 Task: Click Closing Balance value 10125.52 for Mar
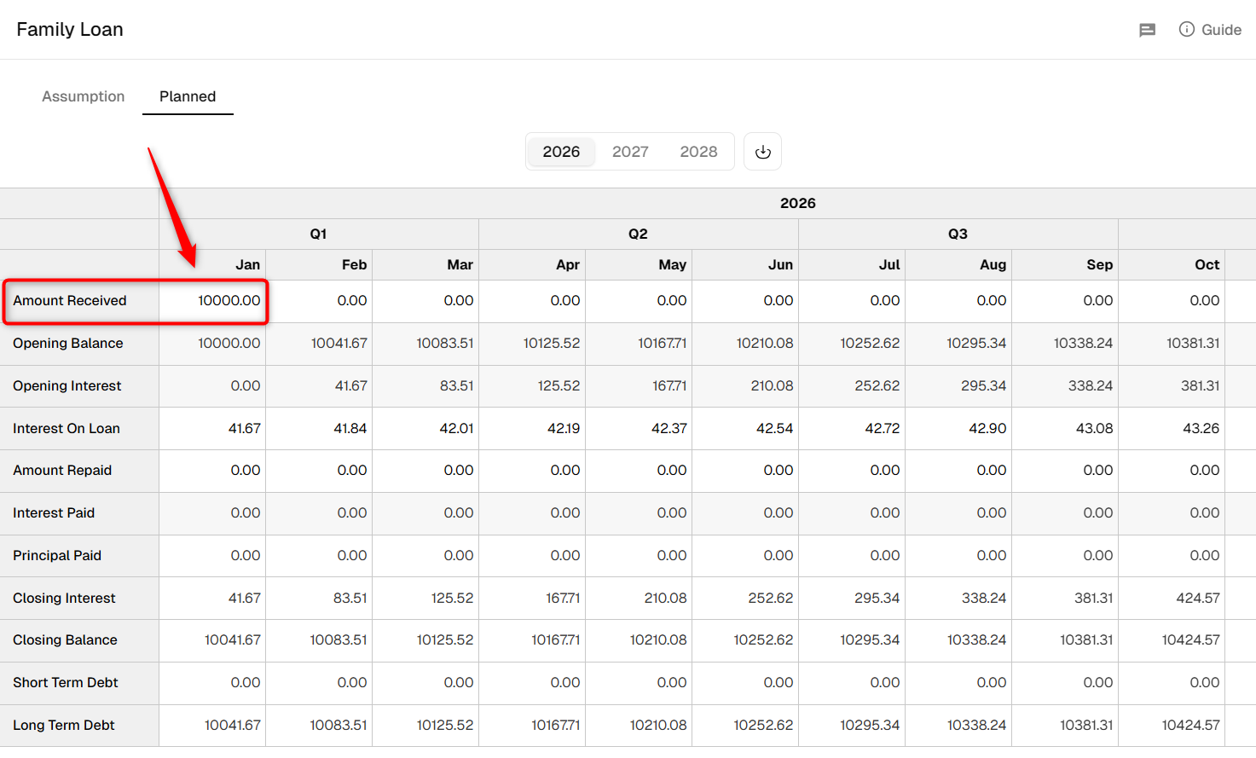[445, 640]
